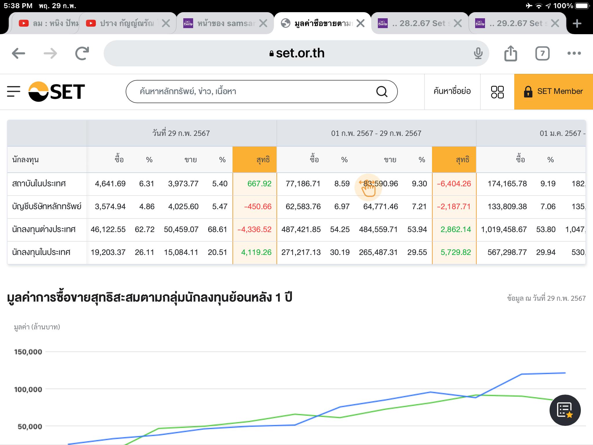Click the search magnifier icon
Screen dimensions: 593x445
(x=382, y=92)
